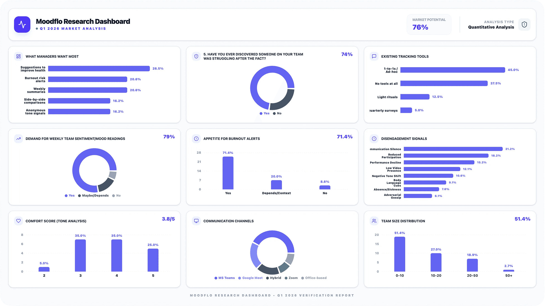The height and width of the screenshot is (306, 545).
Task: Click the Suggestions to improve health bar
Action: 99,69
